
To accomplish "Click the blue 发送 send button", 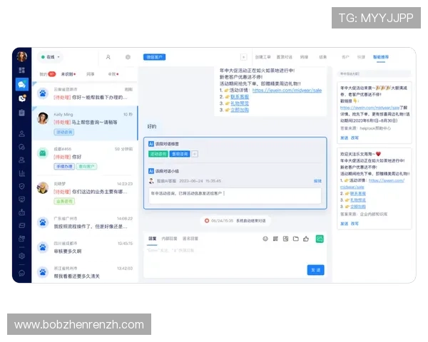I will pos(316,270).
